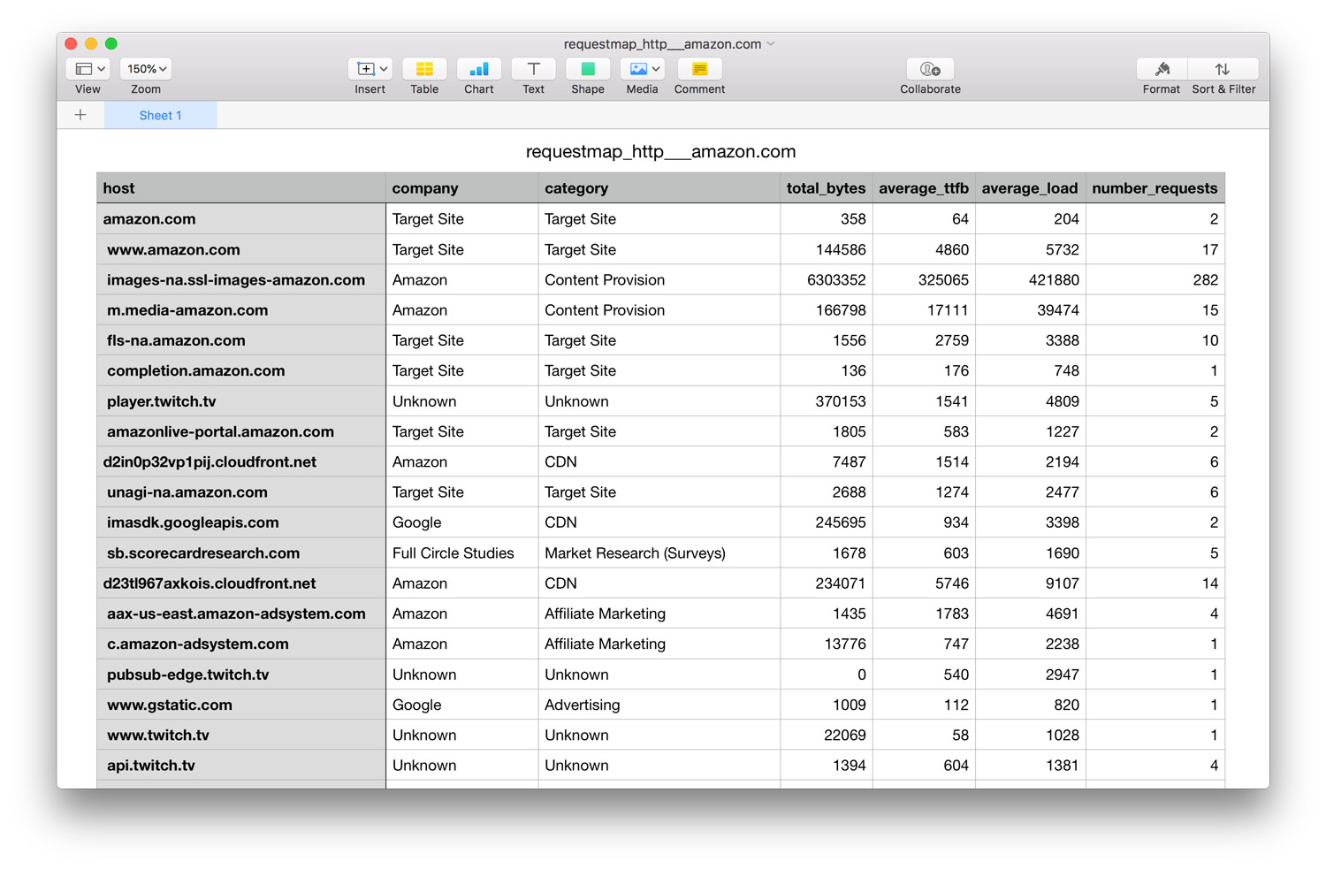Select the unagi-na.amazon.com cell

click(x=241, y=492)
